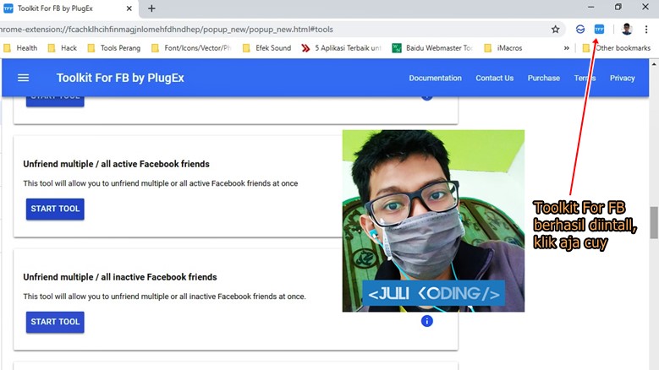Click the page vertical scrollbar thumb

pos(654,222)
